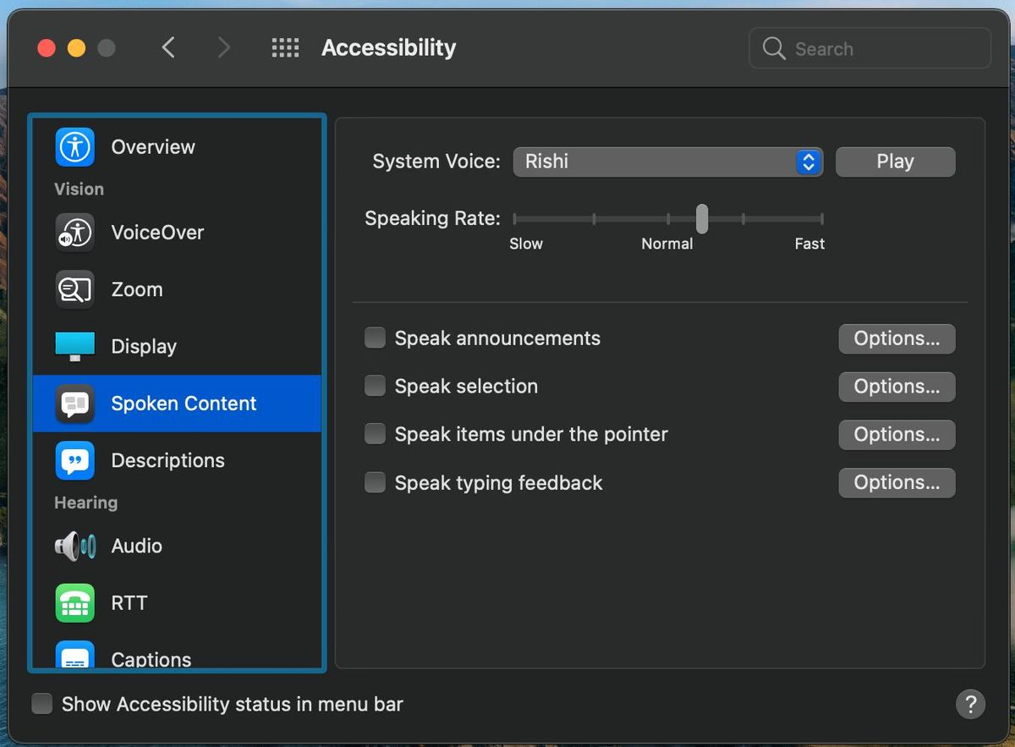Click the forward navigation arrow

pos(224,47)
